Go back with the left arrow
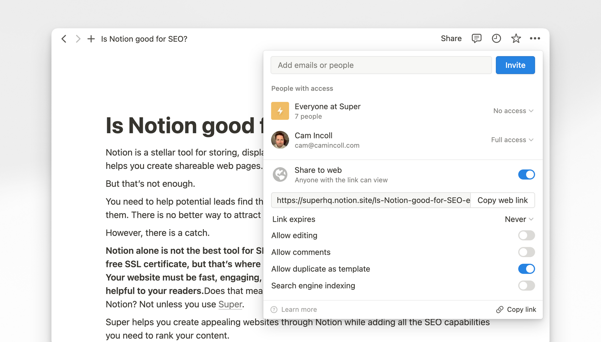The width and height of the screenshot is (601, 342). [64, 39]
